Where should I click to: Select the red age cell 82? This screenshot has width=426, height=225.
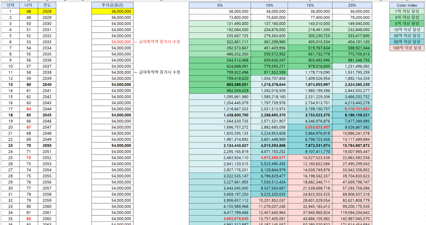(x=29, y=218)
